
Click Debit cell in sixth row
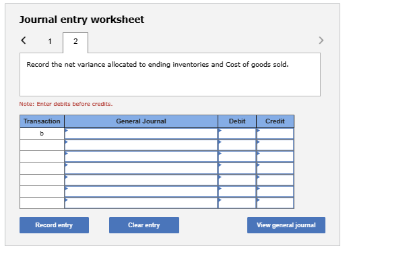coord(237,192)
